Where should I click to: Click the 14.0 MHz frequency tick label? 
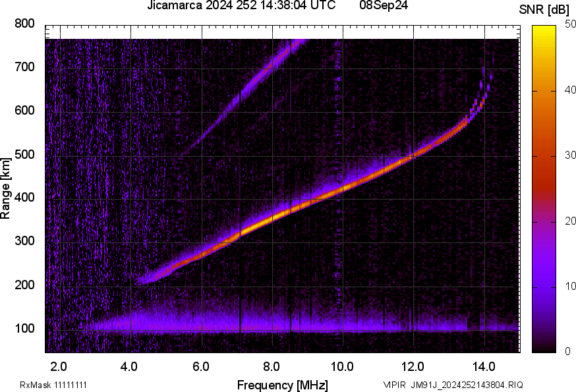pyautogui.click(x=483, y=366)
